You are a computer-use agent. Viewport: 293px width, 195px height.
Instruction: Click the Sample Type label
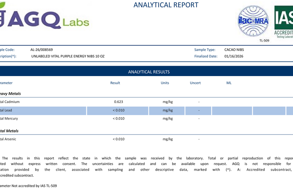click(205, 50)
